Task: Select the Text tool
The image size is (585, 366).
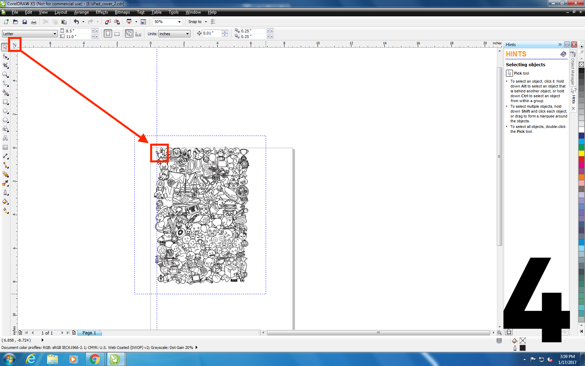Action: pyautogui.click(x=5, y=138)
